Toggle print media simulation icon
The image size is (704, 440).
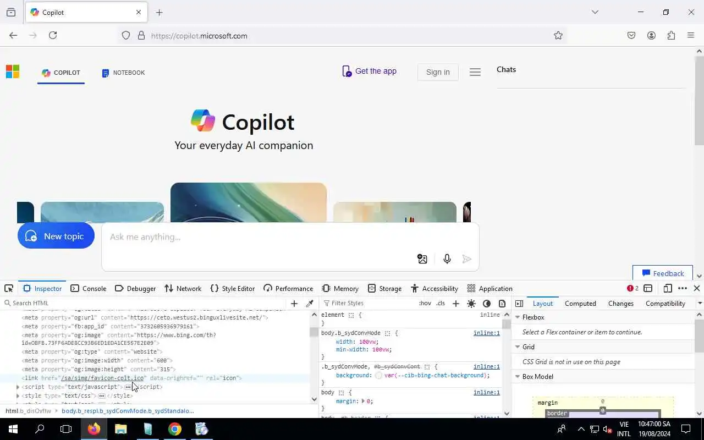pyautogui.click(x=502, y=303)
